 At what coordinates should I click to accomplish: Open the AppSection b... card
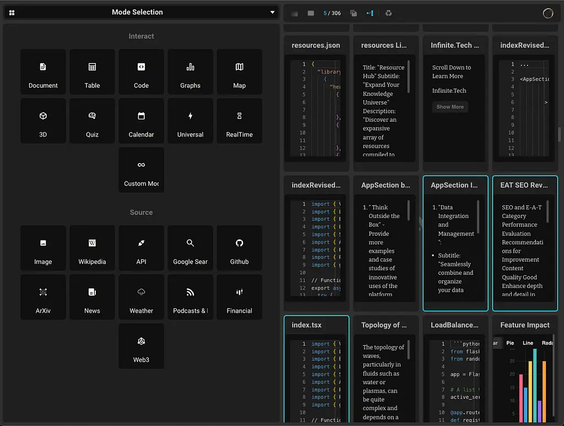(x=386, y=243)
